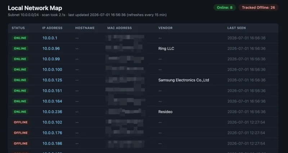Click last seen time for 10.0.0.186
The image size is (288, 153).
[x=246, y=143]
